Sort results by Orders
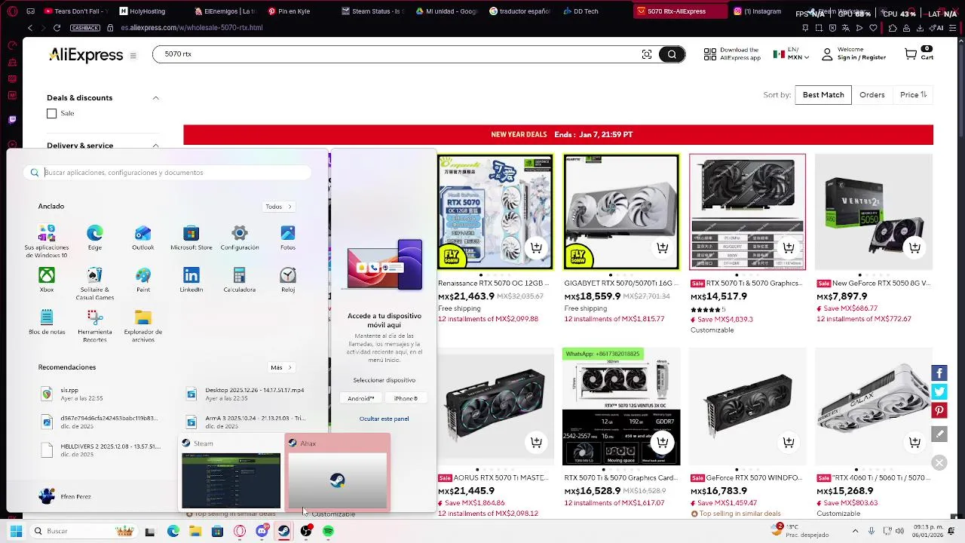Image resolution: width=965 pixels, height=543 pixels. (872, 95)
